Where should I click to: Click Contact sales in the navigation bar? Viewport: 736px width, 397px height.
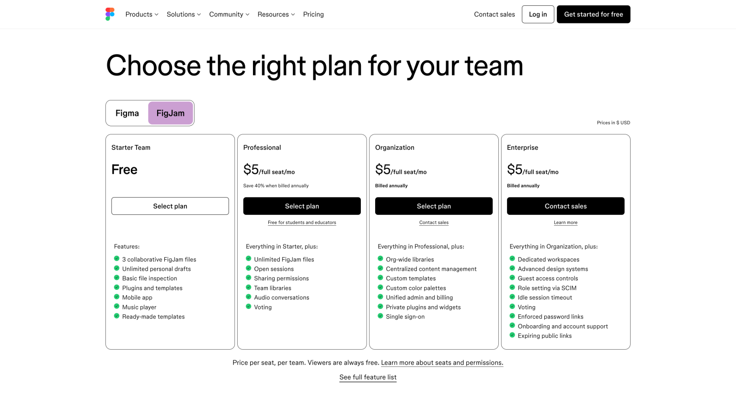[x=494, y=14]
